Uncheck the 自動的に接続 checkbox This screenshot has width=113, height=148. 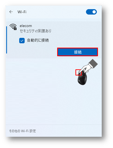22,41
